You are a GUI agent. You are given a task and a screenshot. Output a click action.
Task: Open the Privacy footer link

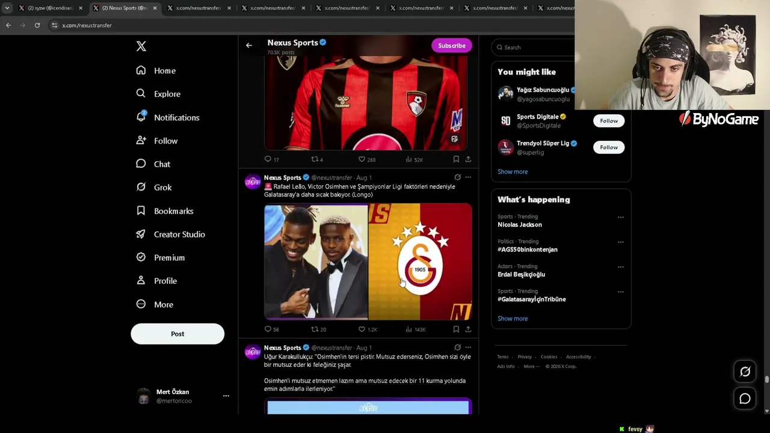point(525,357)
